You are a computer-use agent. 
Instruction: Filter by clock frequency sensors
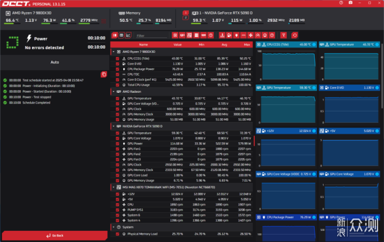(258, 36)
